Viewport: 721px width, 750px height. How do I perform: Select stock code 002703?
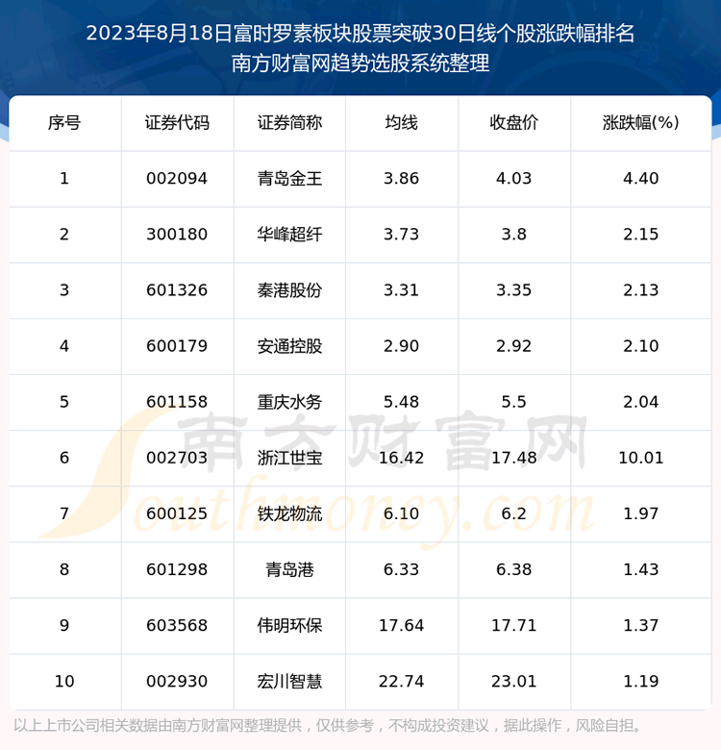point(177,459)
